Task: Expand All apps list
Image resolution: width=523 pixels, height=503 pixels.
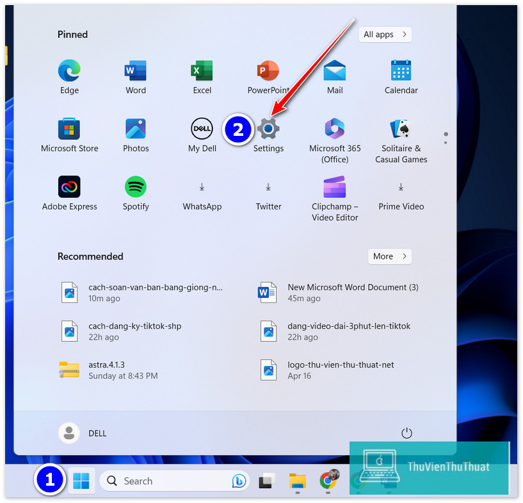Action: click(x=385, y=35)
